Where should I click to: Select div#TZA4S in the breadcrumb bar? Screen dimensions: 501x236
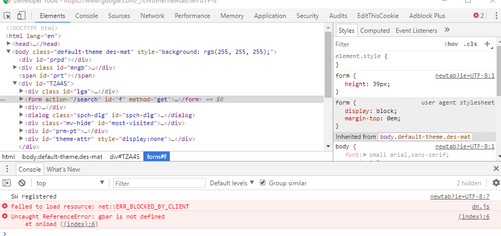(125, 156)
